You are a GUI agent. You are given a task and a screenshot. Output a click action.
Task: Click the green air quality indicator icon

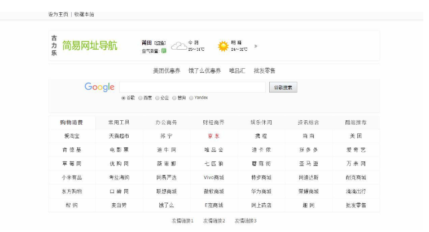pos(164,50)
